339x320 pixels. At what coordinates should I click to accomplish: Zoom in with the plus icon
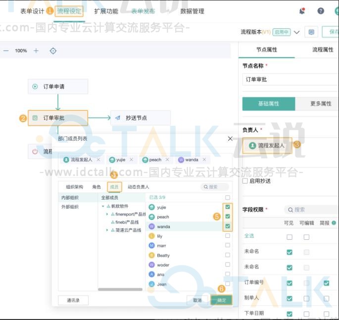(x=36, y=51)
